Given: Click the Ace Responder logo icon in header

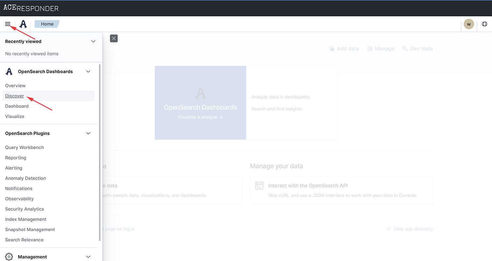Looking at the screenshot, I should coord(23,24).
